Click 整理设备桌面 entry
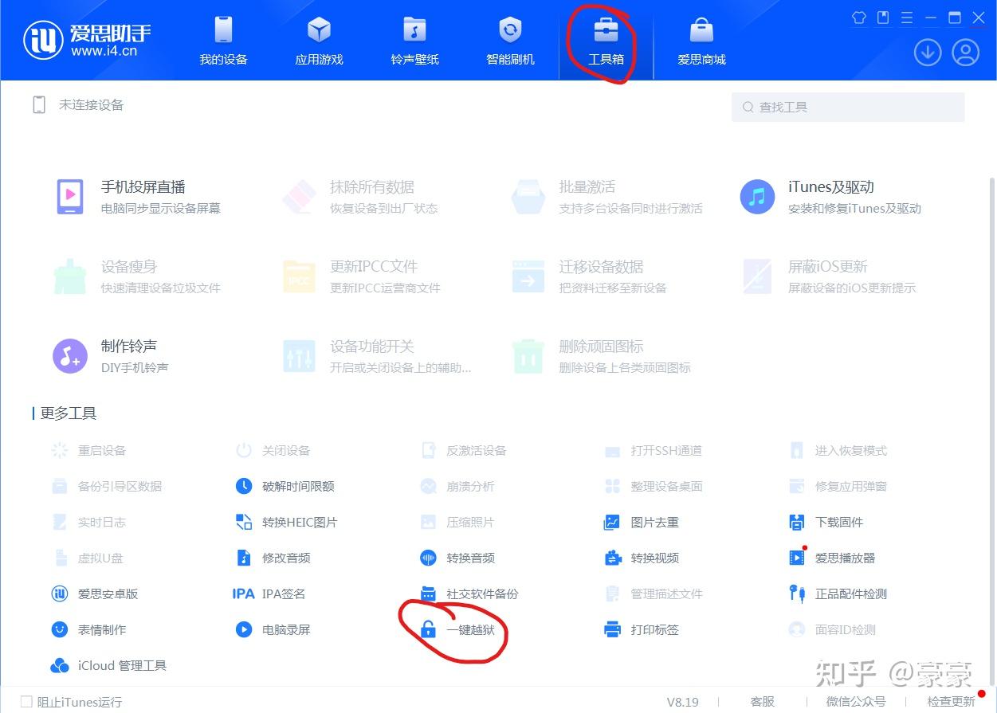 (654, 486)
